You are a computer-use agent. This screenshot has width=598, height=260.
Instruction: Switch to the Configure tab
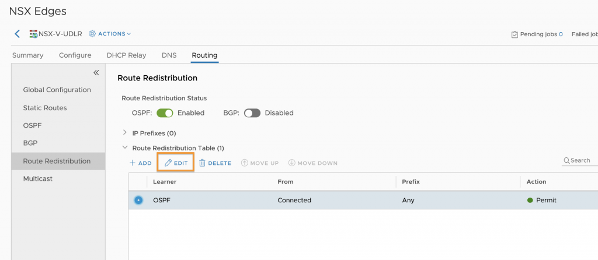pos(75,55)
